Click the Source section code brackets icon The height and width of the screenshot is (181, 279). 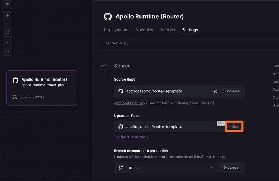coord(104,66)
